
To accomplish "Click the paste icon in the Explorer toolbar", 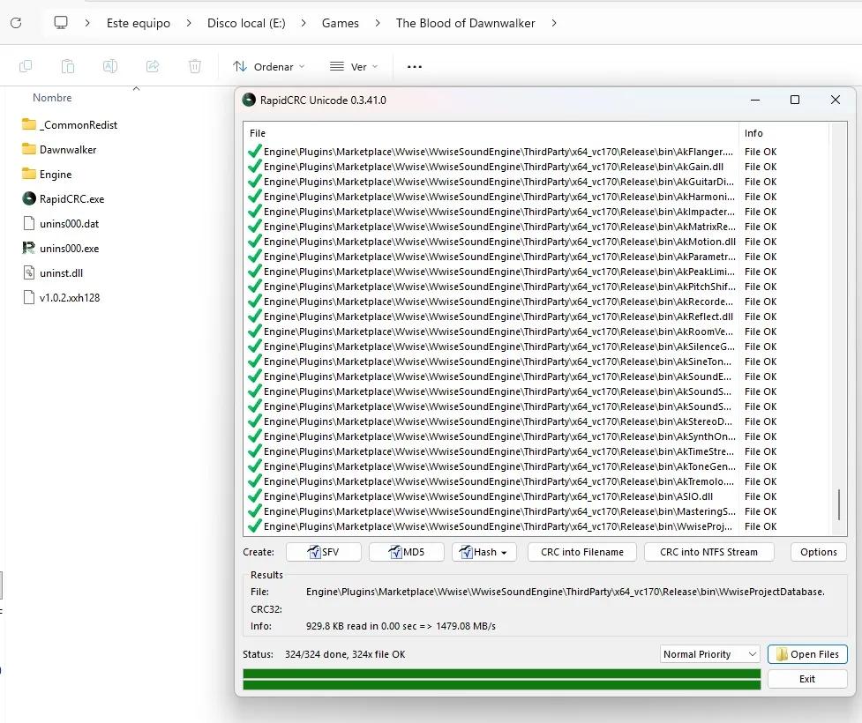I will tap(68, 66).
